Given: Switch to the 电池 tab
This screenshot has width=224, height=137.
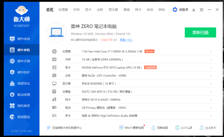Looking at the screenshot, I should [x=150, y=10].
